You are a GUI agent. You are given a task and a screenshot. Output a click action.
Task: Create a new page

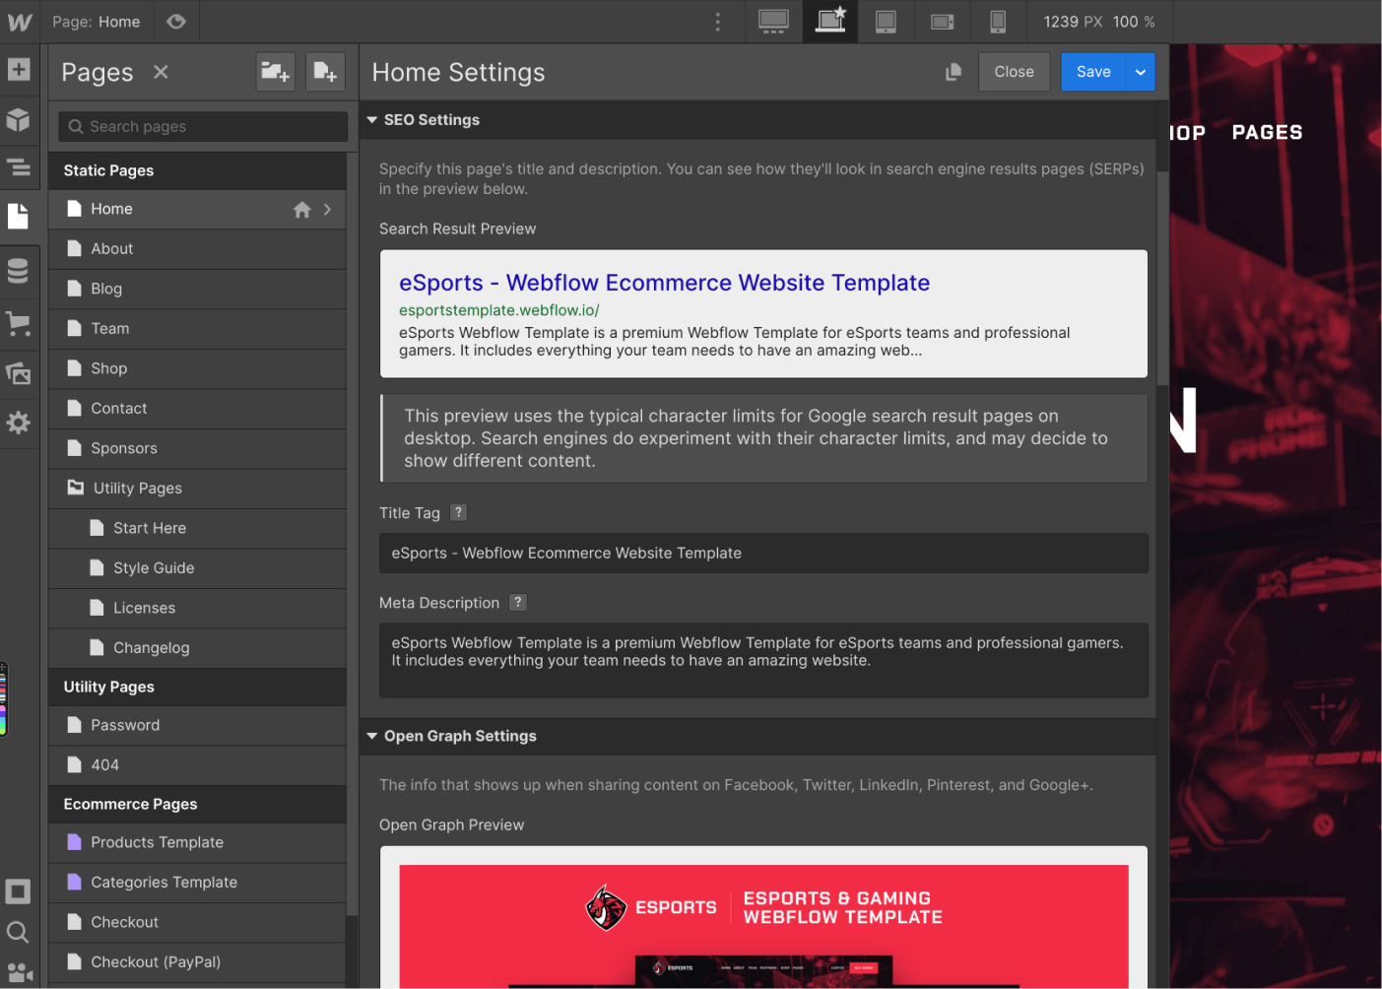point(325,72)
